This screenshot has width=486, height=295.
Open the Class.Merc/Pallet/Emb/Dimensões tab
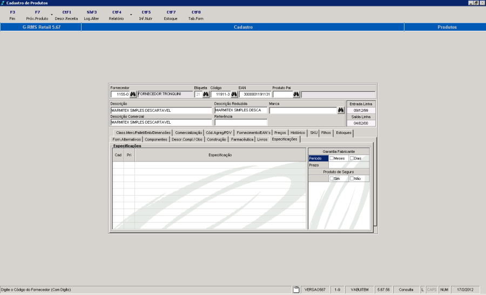pos(143,133)
